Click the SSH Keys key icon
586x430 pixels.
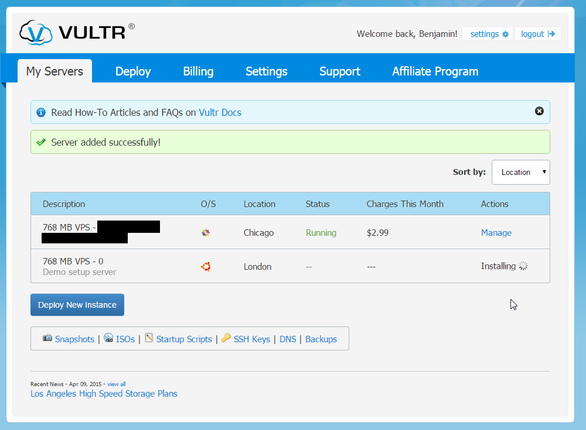click(226, 338)
